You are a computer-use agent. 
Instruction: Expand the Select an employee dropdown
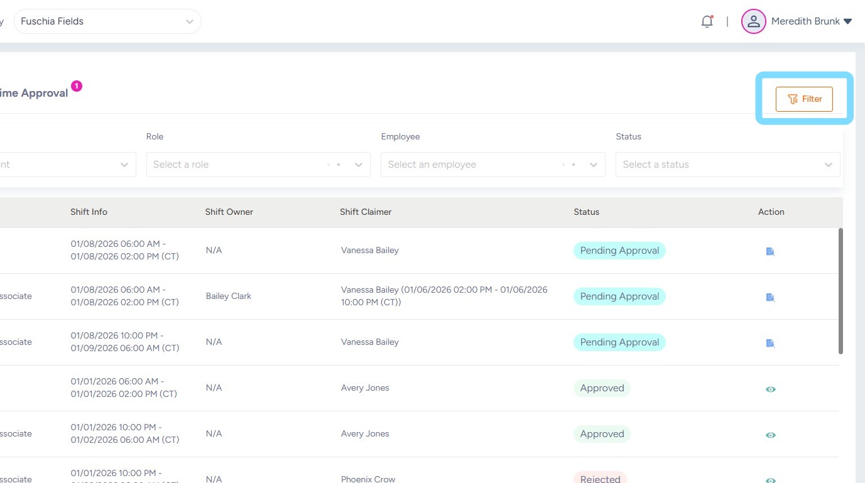coord(492,165)
